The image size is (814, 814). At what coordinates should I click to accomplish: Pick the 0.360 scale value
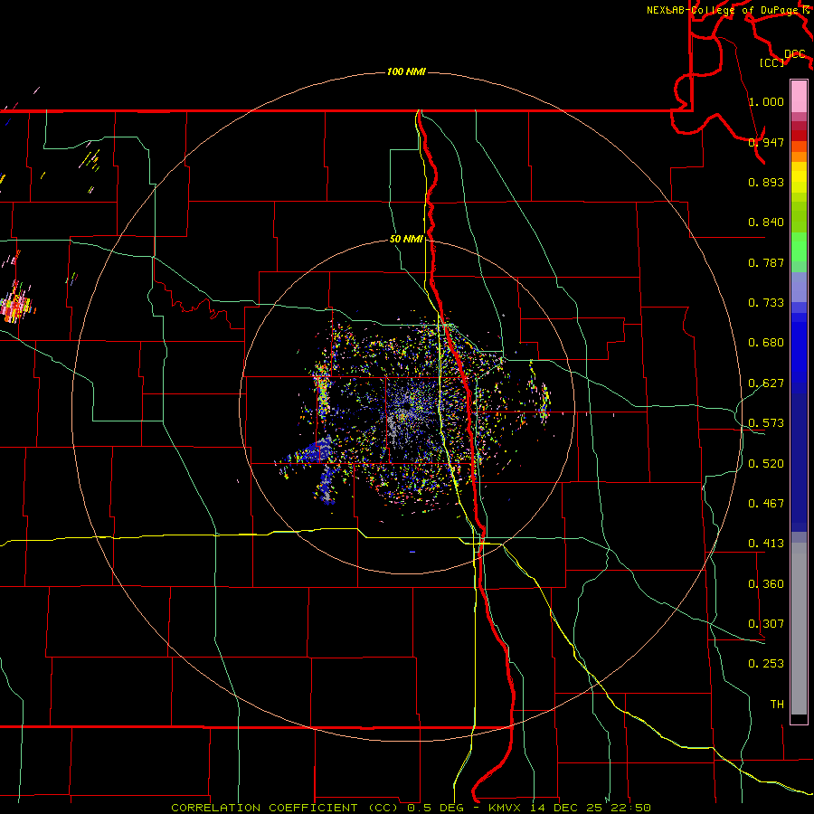(x=766, y=584)
